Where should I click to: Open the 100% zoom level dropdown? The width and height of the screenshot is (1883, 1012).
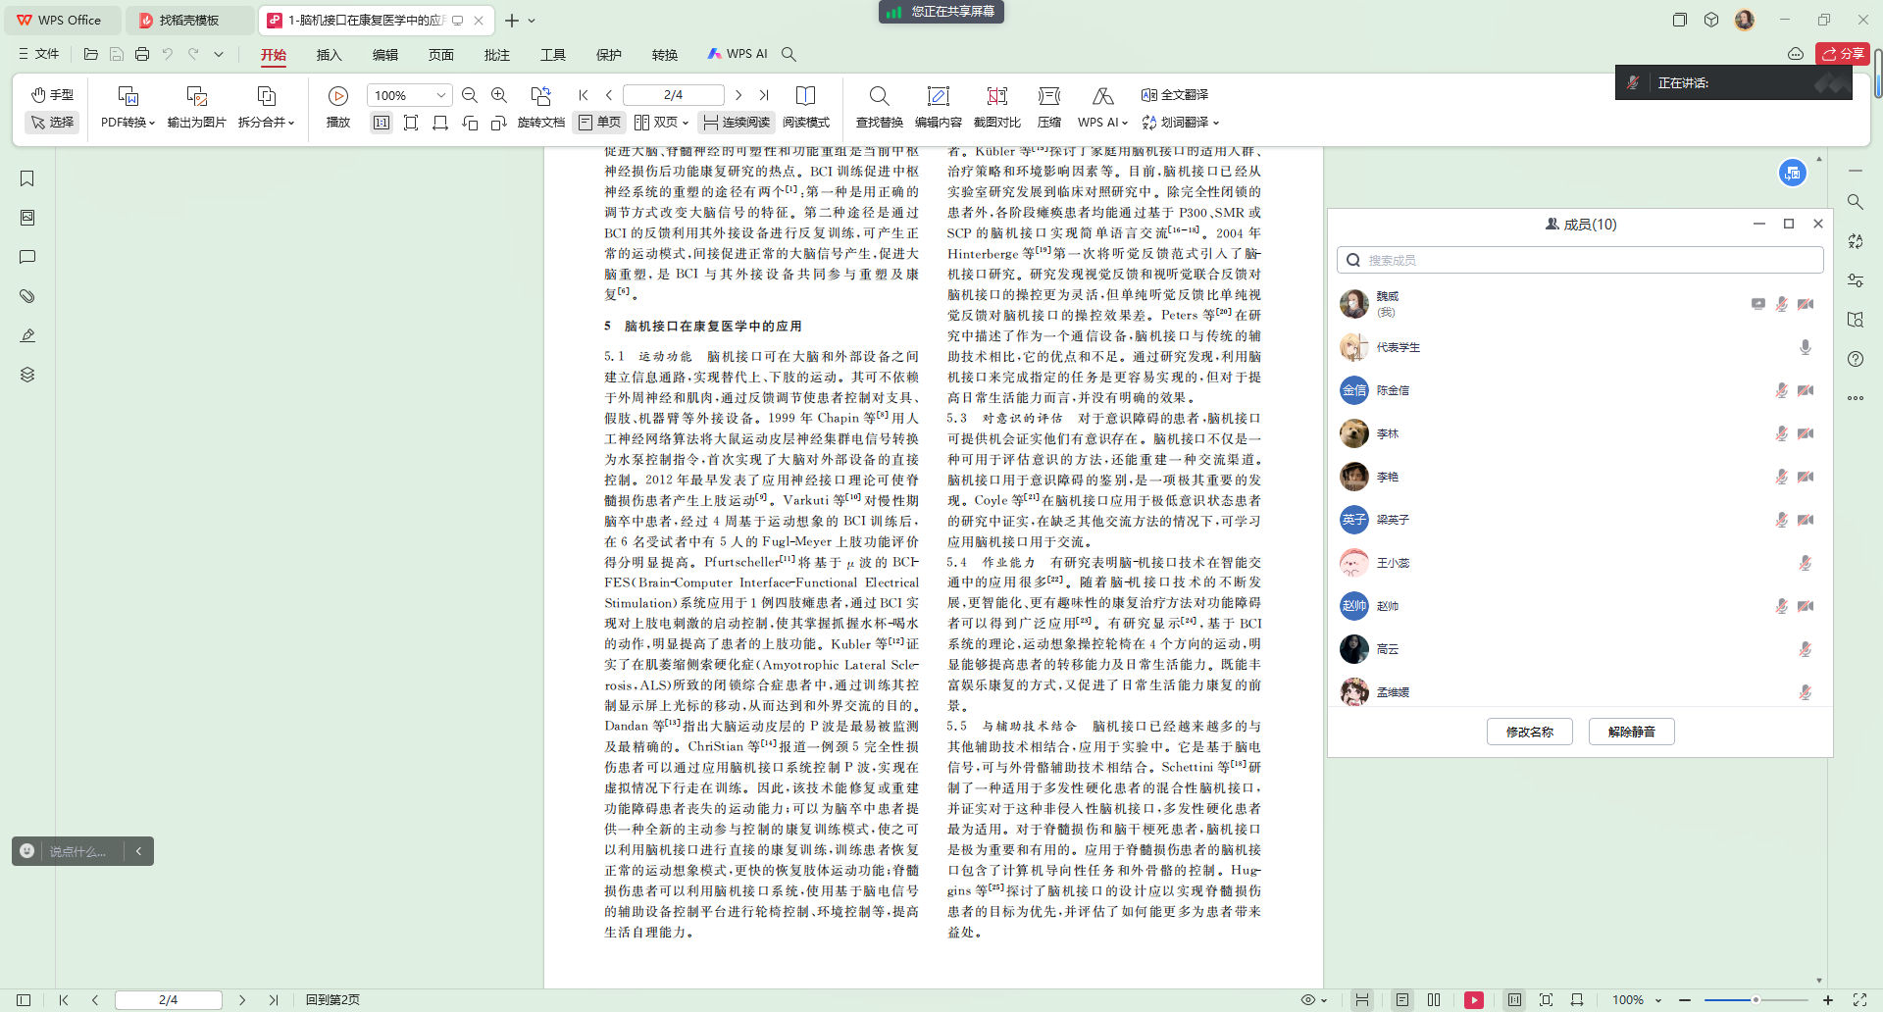point(440,95)
